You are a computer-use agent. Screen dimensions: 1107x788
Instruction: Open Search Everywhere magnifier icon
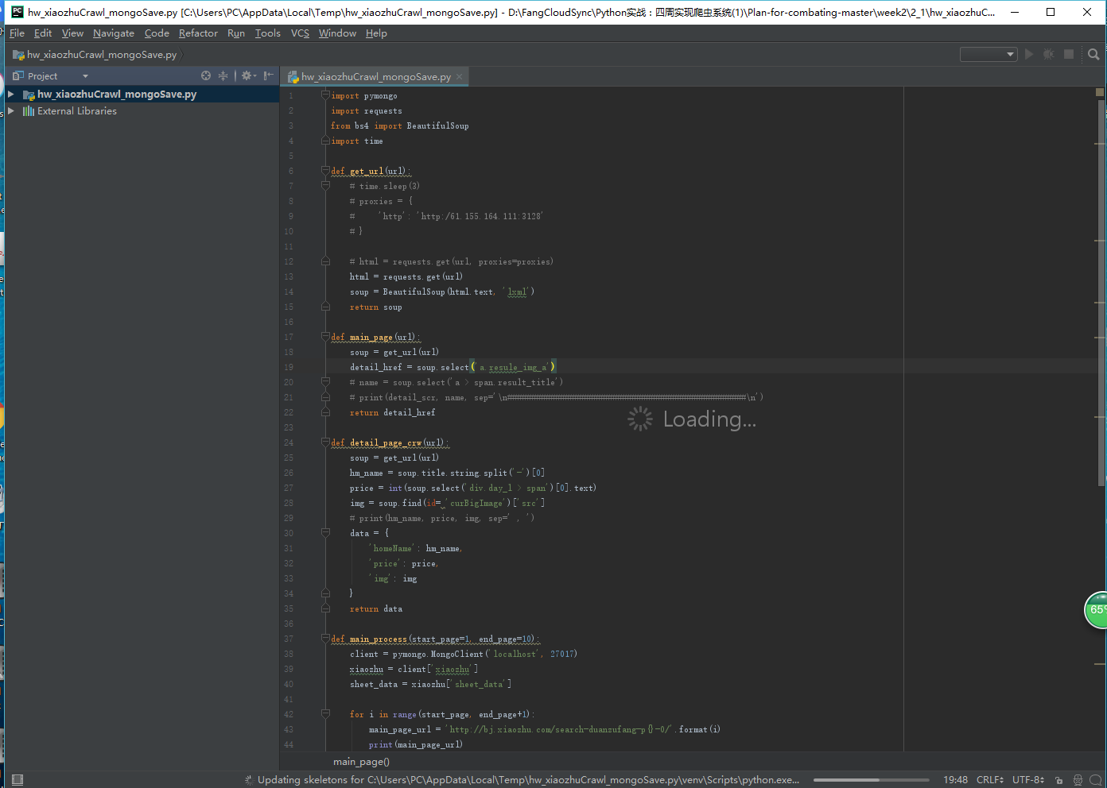[1093, 54]
